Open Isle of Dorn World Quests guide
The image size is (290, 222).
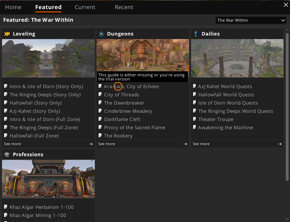point(228,103)
